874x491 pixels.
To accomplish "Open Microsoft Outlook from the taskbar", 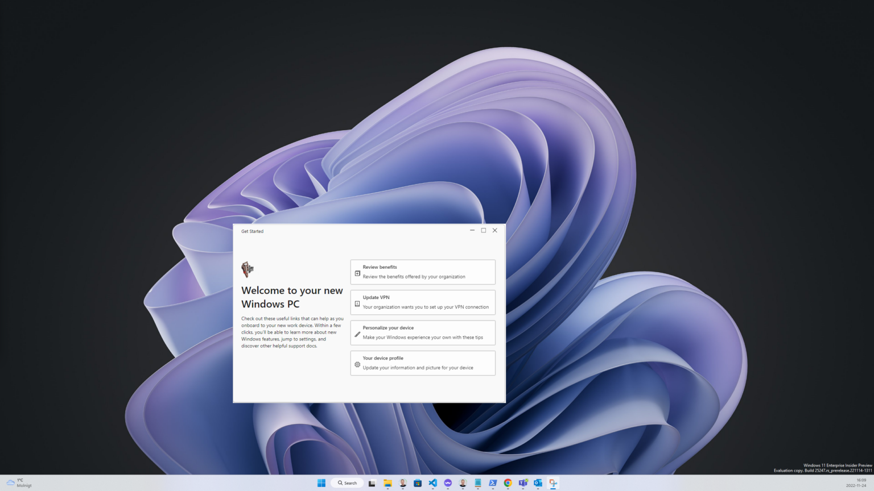I will click(x=538, y=482).
